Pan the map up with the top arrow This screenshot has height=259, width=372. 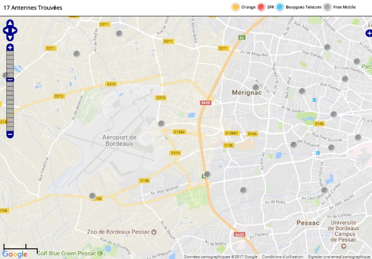pos(10,23)
